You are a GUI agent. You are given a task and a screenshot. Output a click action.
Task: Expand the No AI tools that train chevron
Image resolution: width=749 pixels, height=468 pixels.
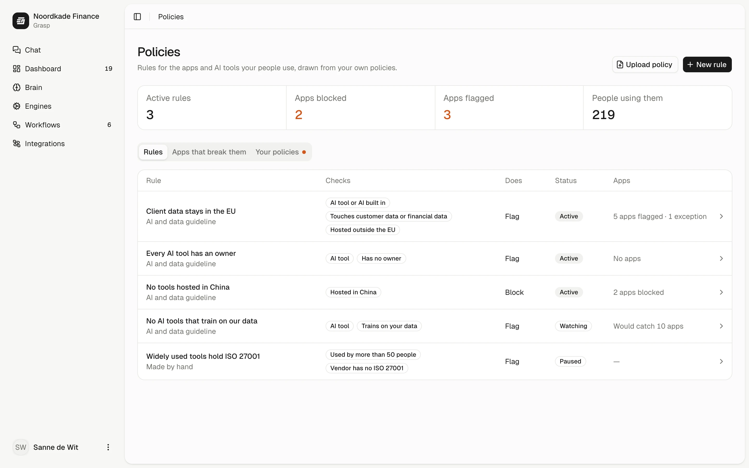[x=721, y=326]
